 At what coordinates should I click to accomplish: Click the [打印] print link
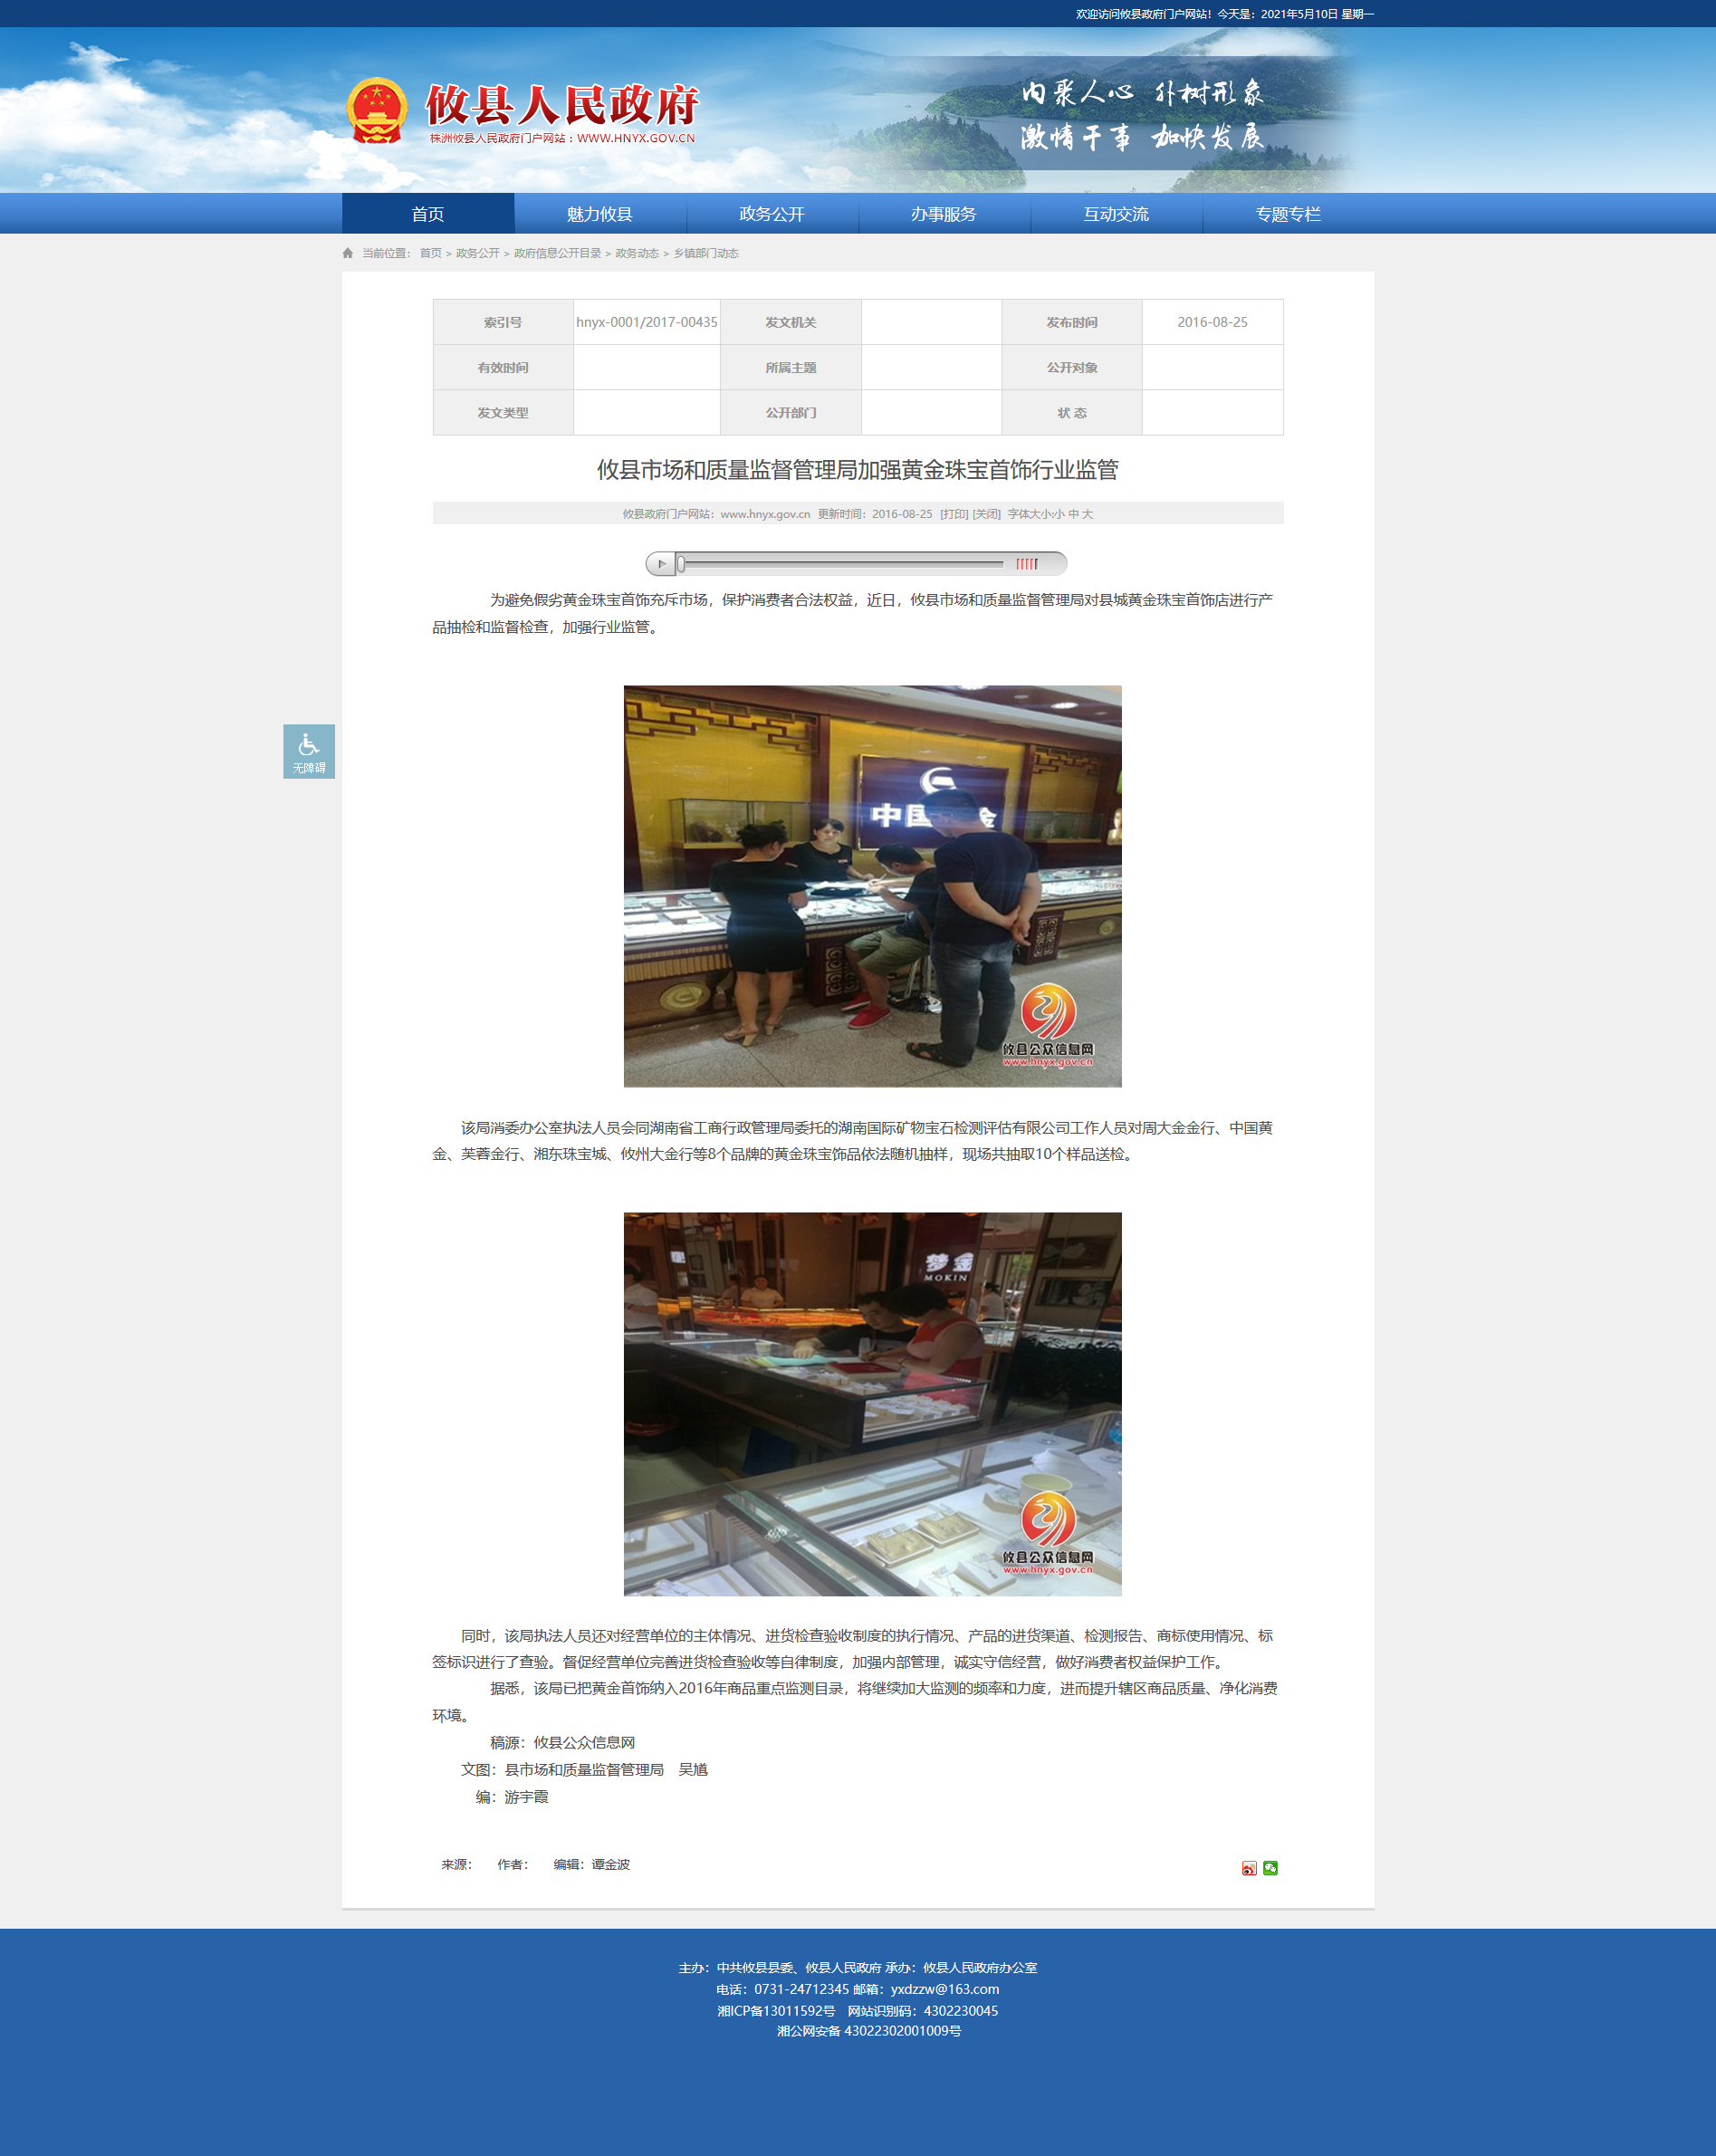click(954, 514)
